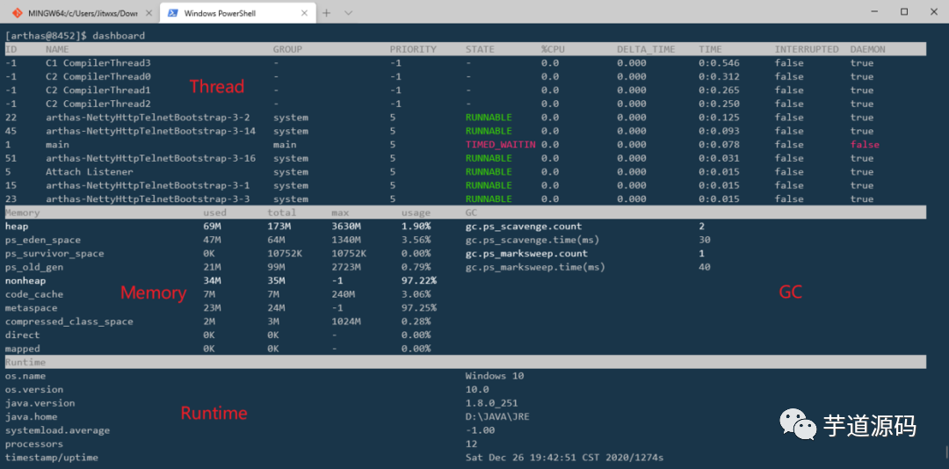Select the C2 CompilerThread2 row name
949x469 pixels.
98,104
